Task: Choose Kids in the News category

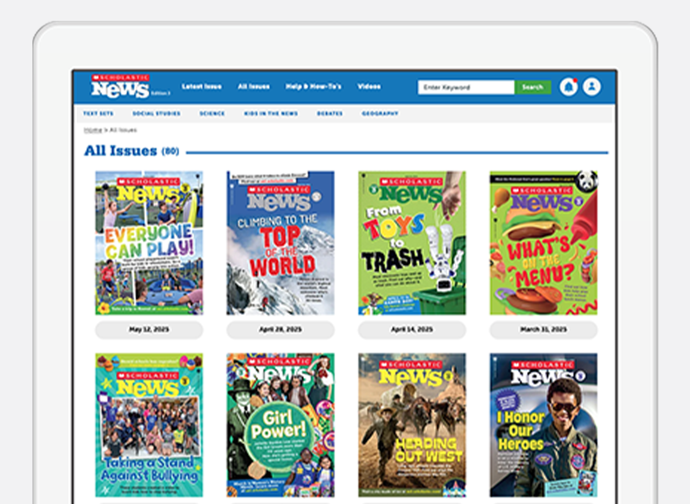Action: point(270,114)
